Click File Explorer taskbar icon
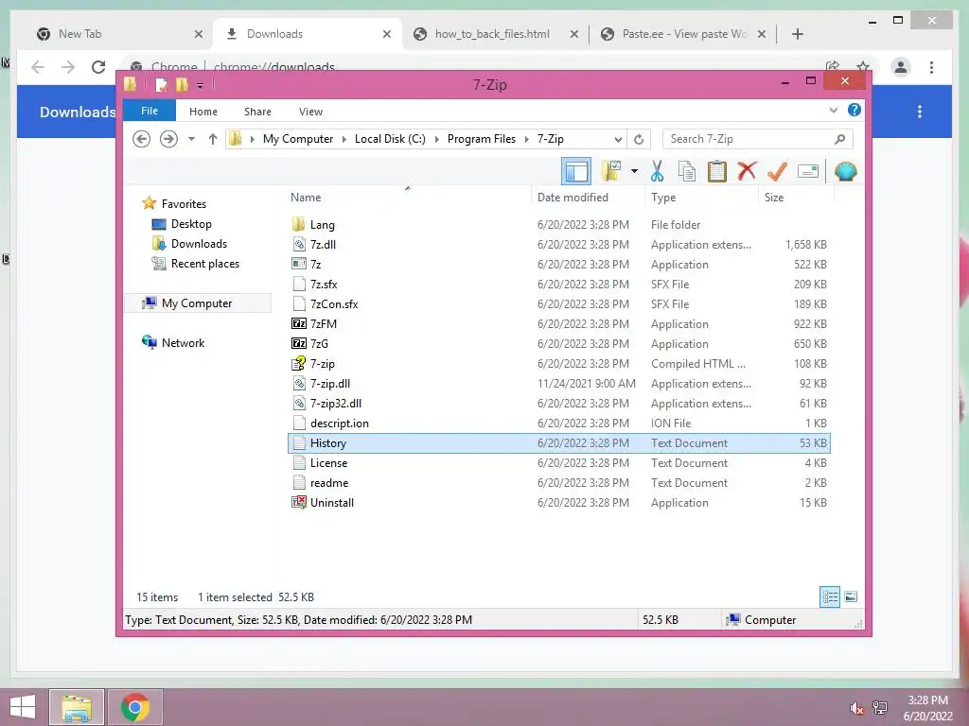 (x=76, y=707)
